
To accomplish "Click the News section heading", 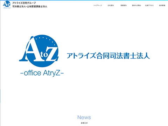I will pos(84,117).
